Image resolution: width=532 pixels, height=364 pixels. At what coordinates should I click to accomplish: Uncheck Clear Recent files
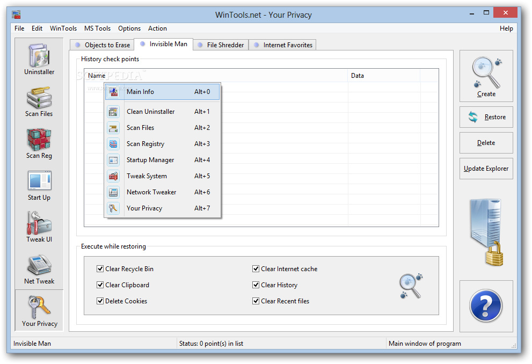point(256,301)
